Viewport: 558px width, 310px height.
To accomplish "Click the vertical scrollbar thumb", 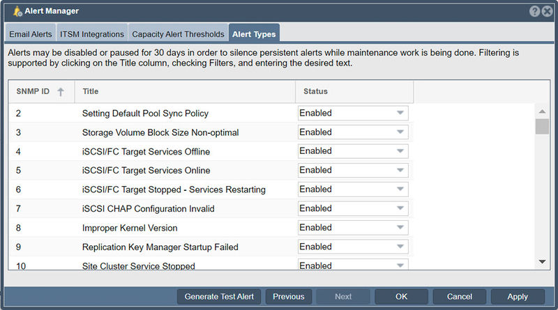I will 542,127.
